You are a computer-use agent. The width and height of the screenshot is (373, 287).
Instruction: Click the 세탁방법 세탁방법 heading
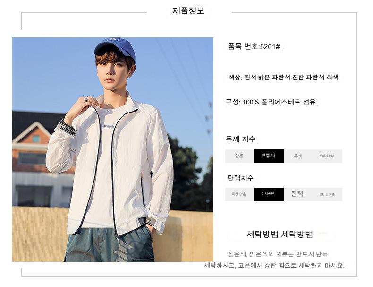click(280, 235)
